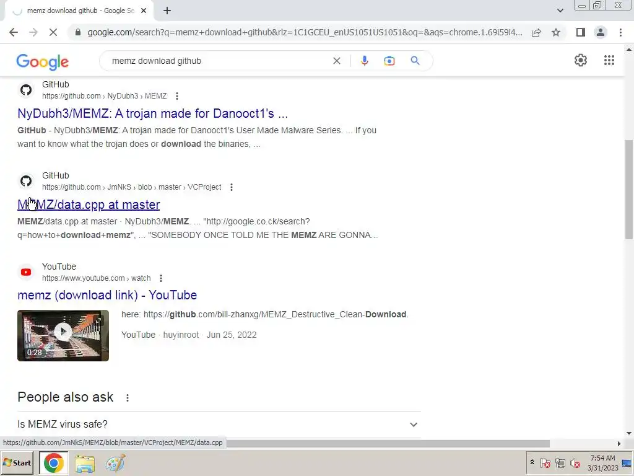Open the Chrome three-dot menu
The height and width of the screenshot is (476, 634).
pyautogui.click(x=620, y=32)
